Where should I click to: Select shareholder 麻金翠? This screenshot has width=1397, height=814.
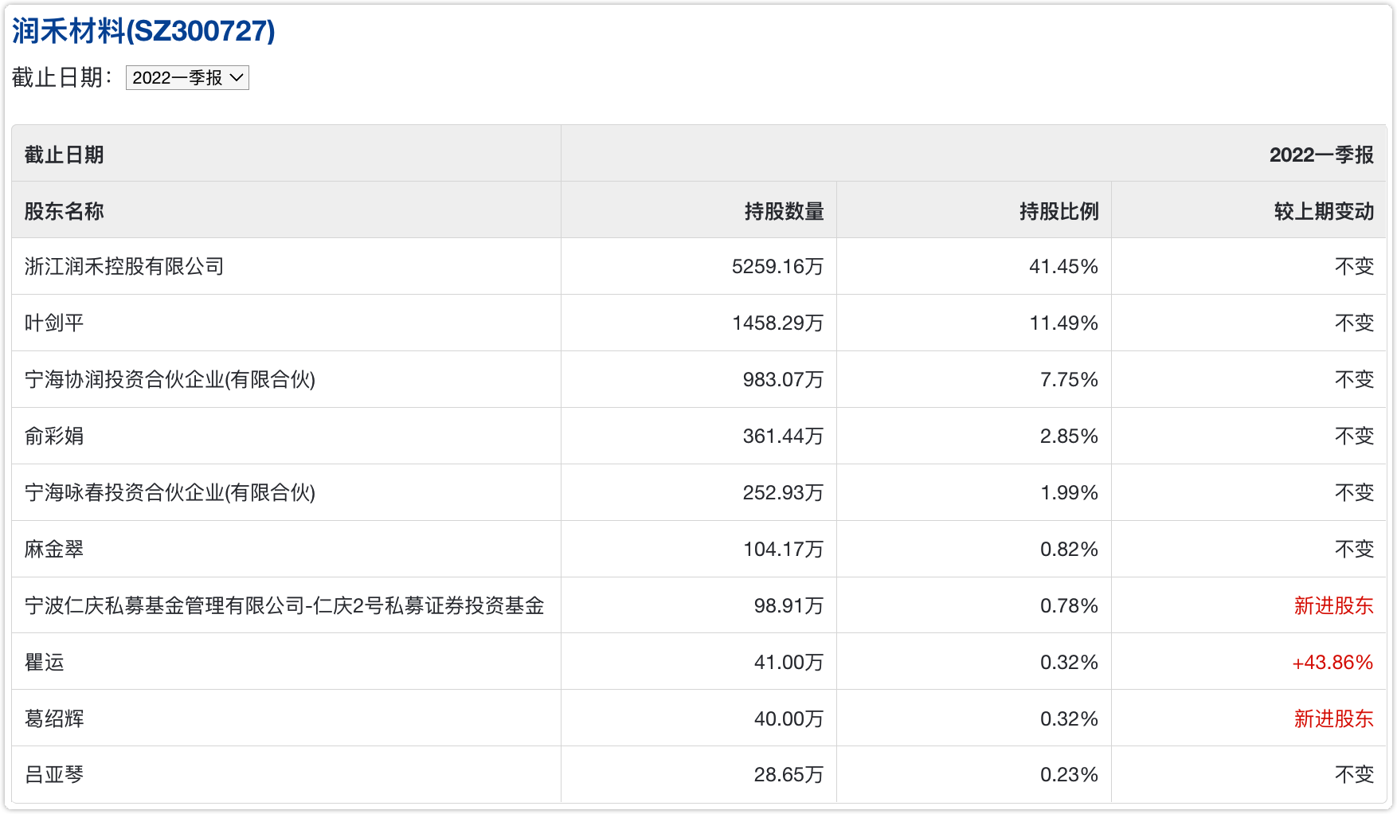point(54,549)
